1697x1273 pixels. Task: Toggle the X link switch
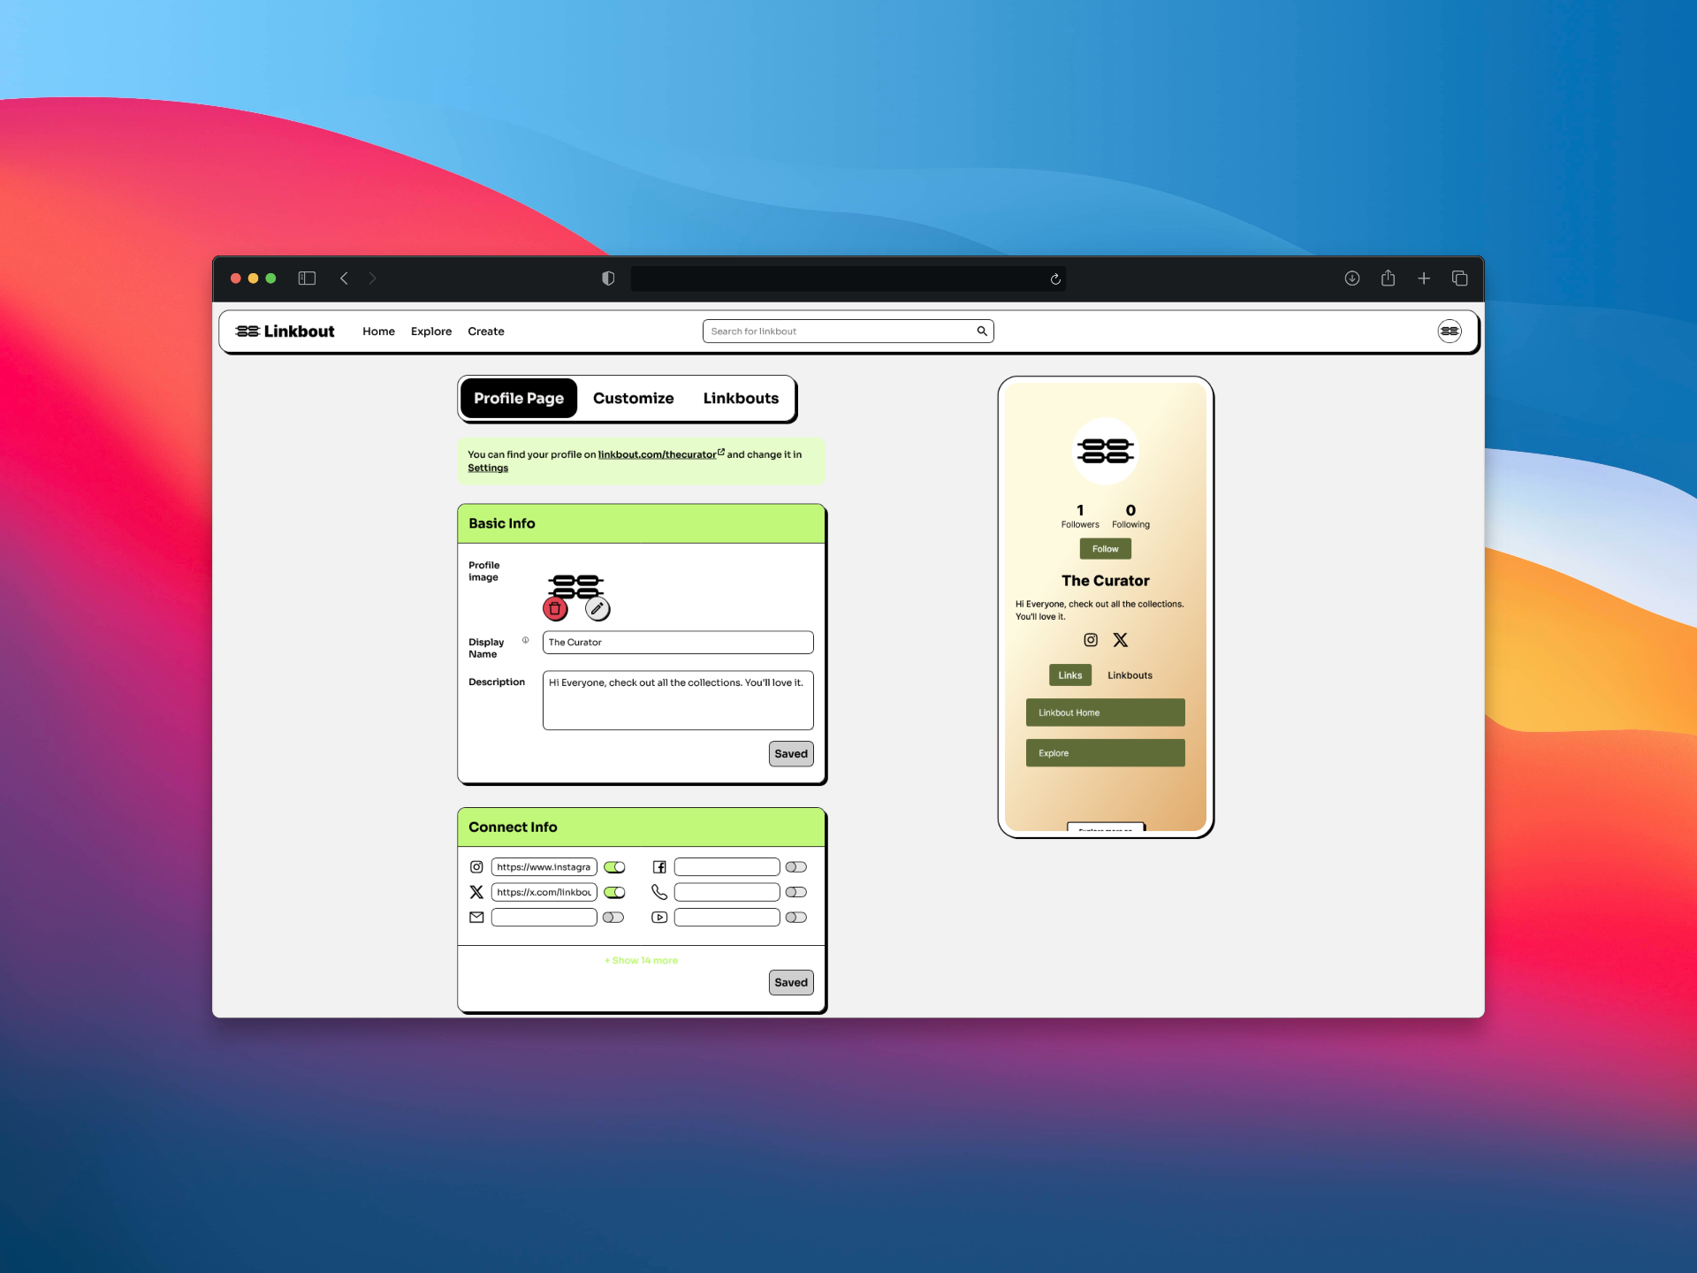point(614,892)
